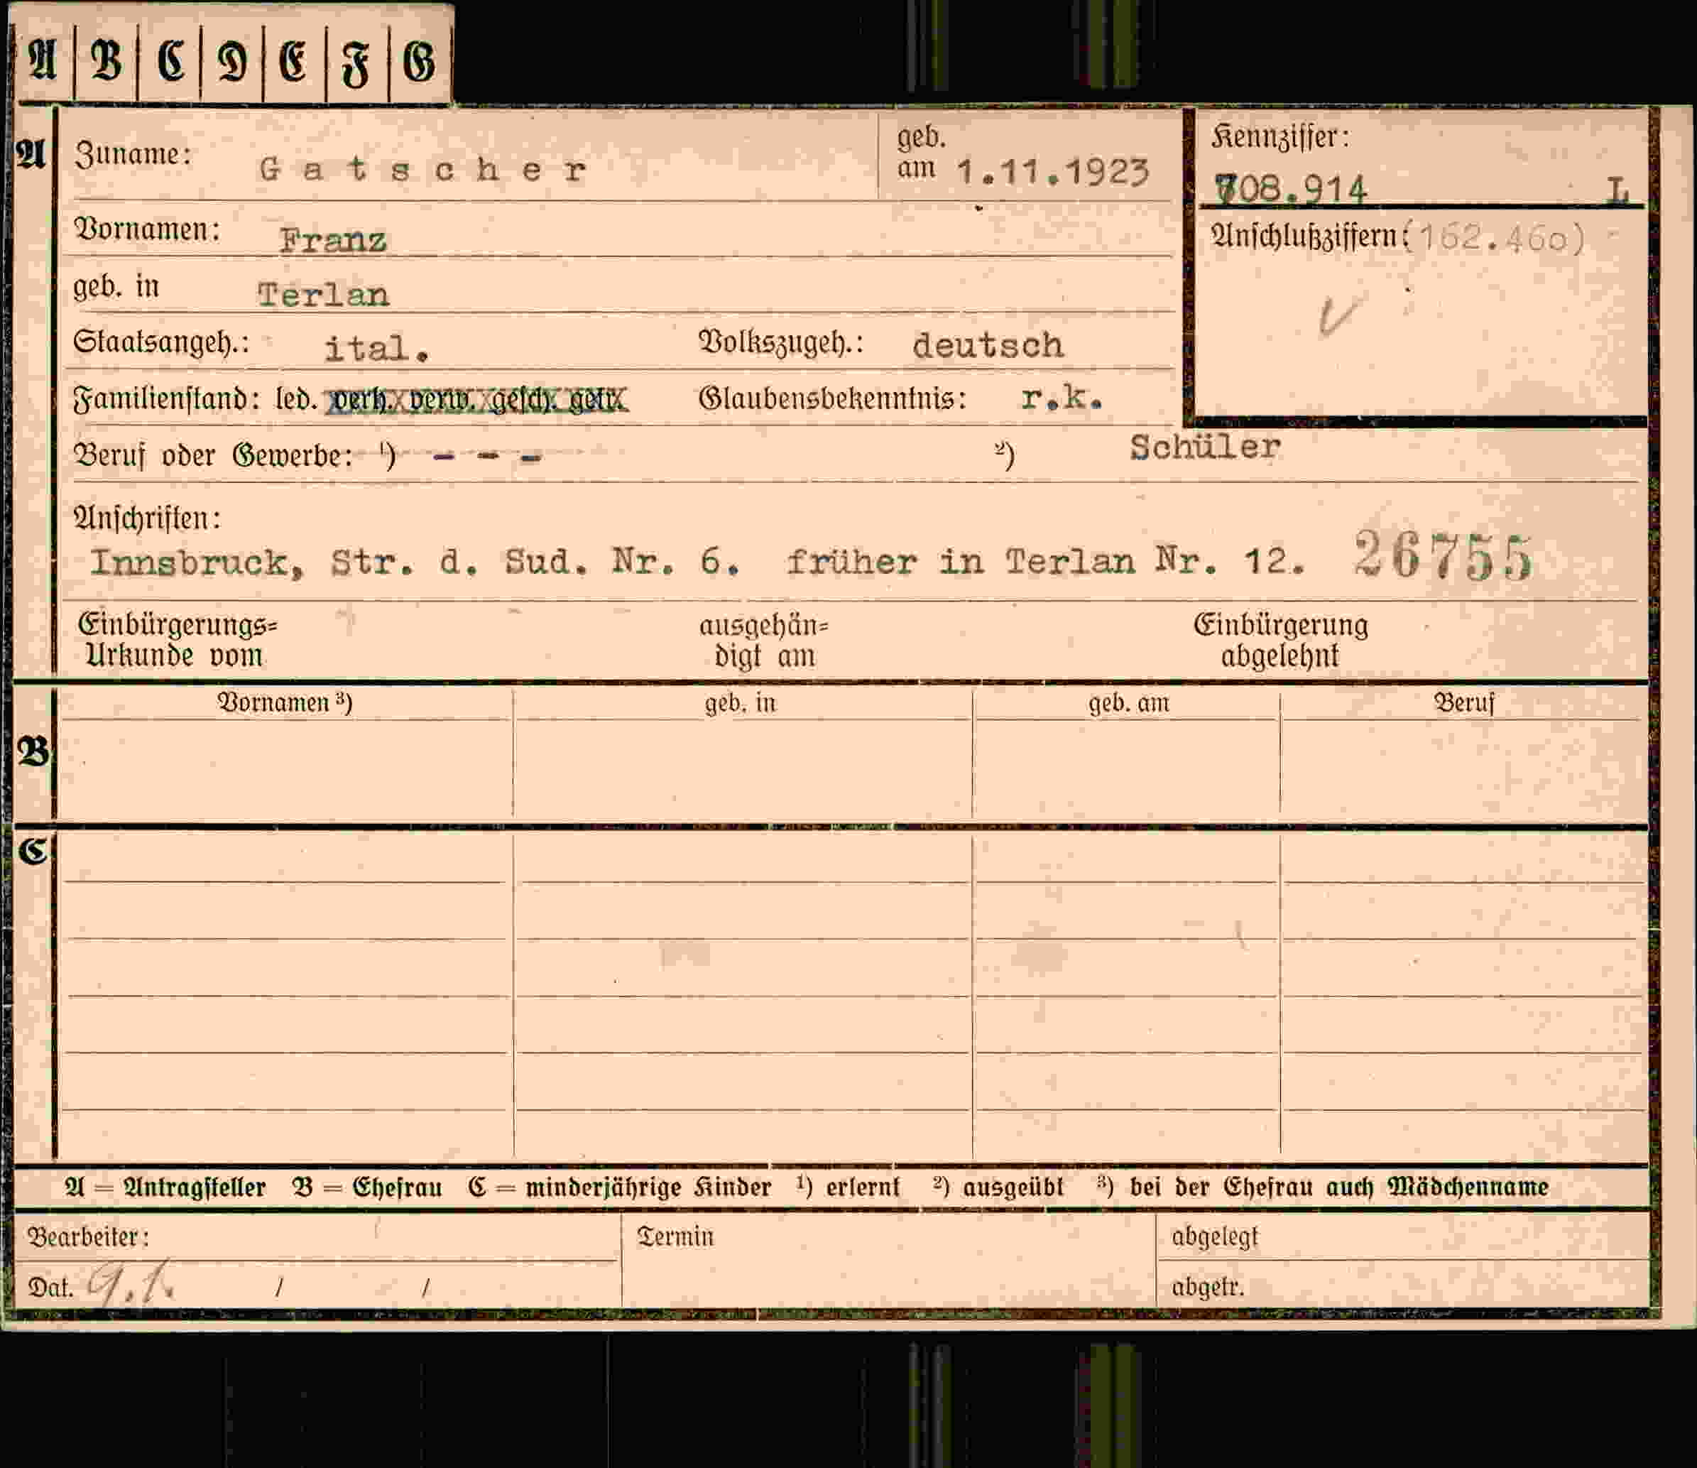Viewport: 1697px width, 1468px height.
Task: Click the Kennziffer number 708.914
Action: click(x=1291, y=189)
